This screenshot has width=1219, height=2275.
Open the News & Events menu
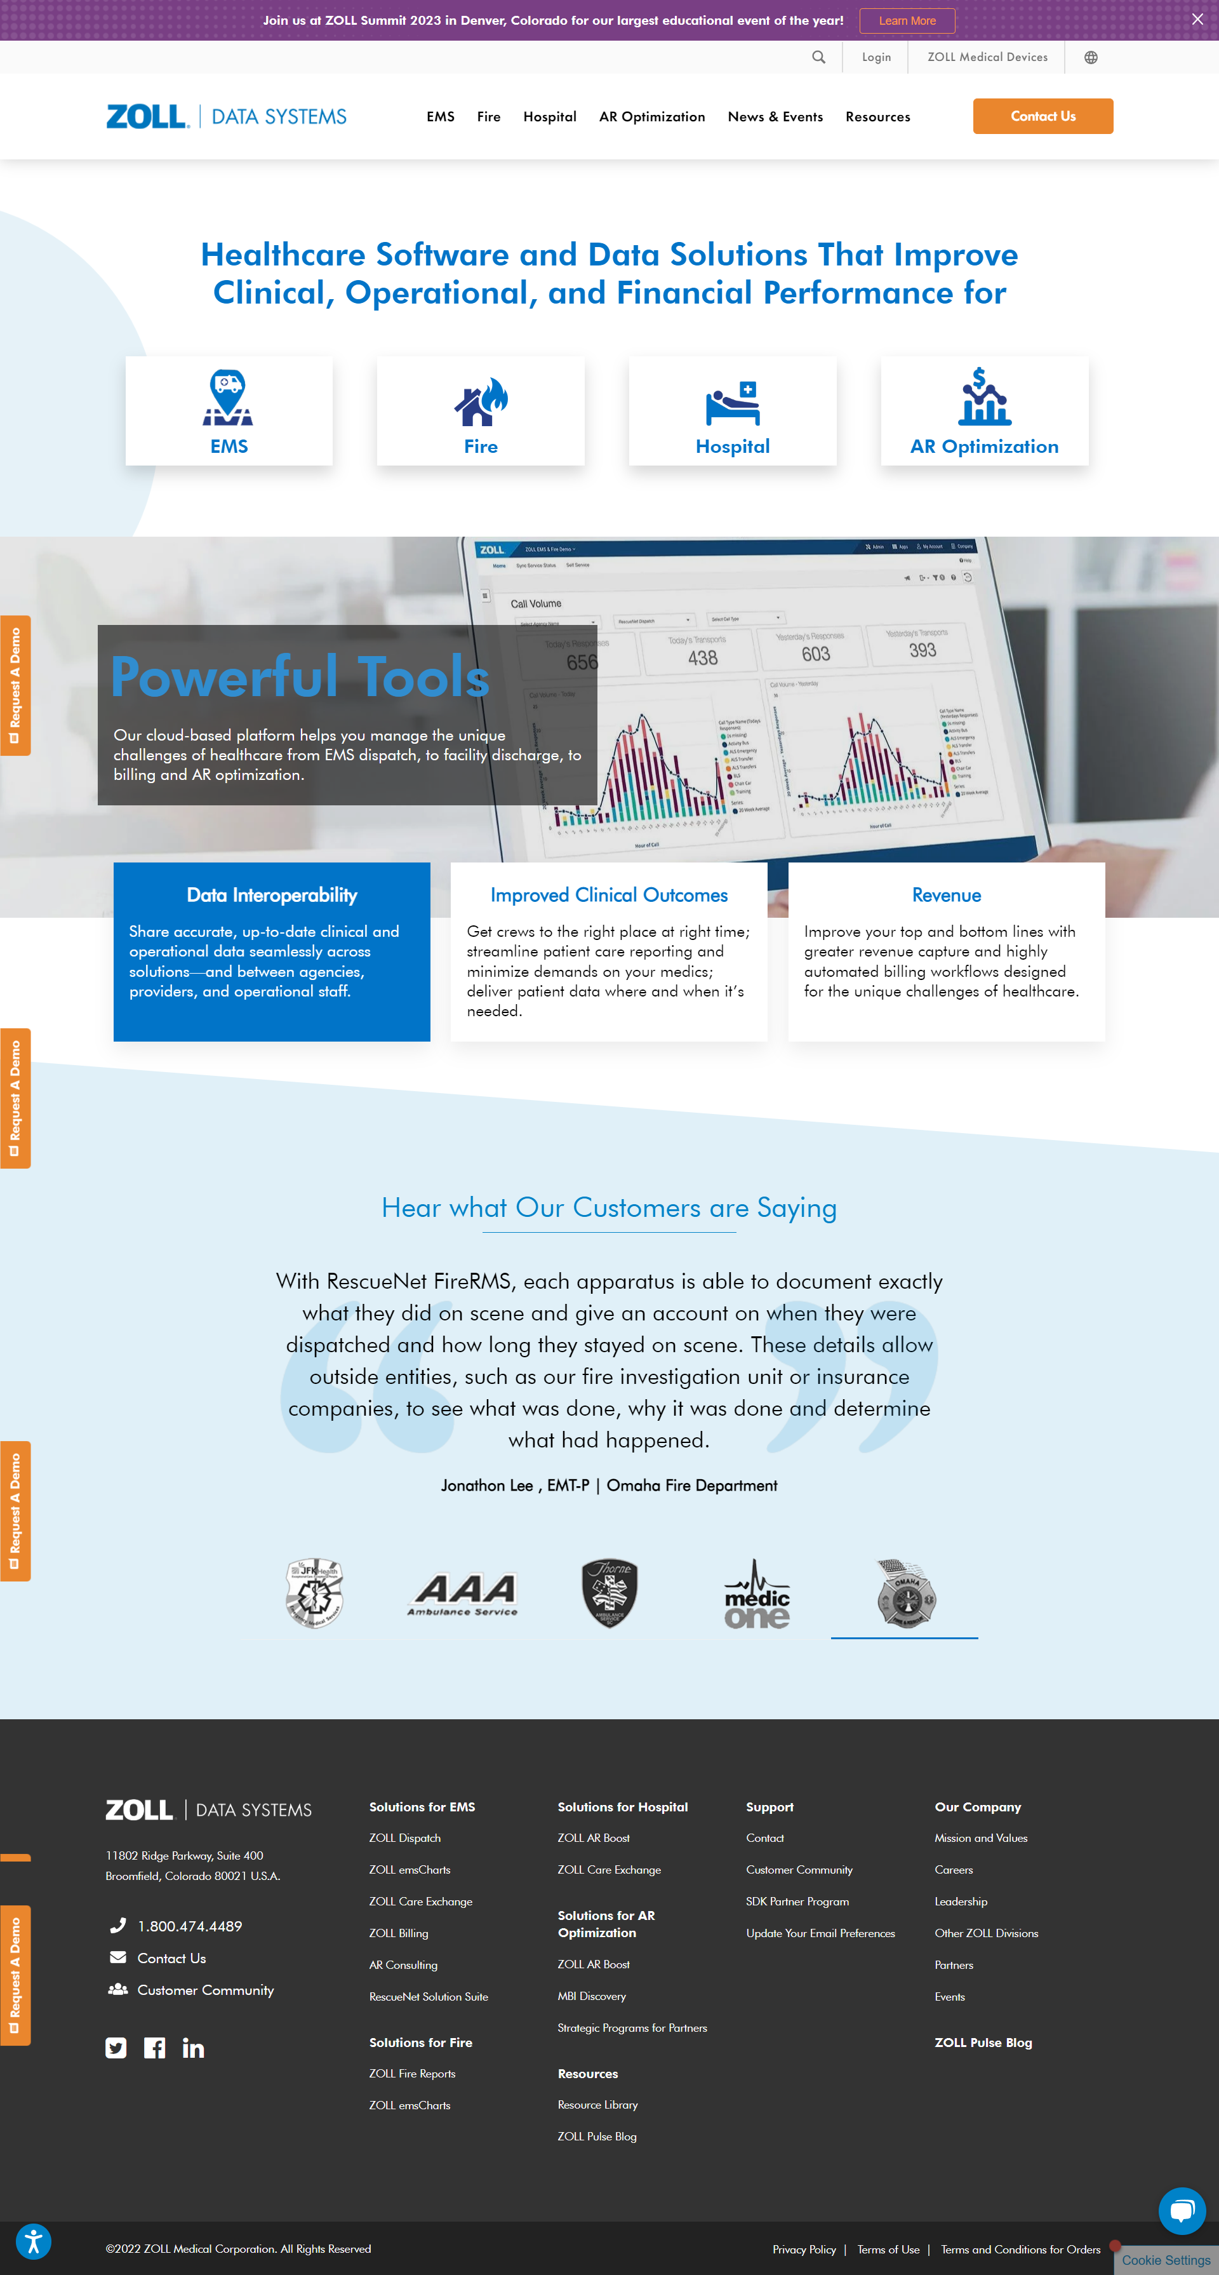[x=775, y=116]
